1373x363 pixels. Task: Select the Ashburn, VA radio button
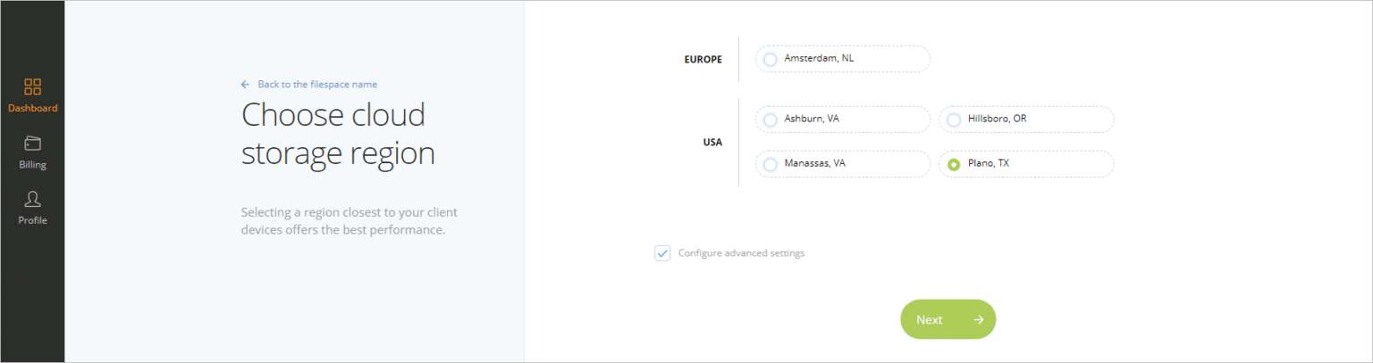pos(770,120)
